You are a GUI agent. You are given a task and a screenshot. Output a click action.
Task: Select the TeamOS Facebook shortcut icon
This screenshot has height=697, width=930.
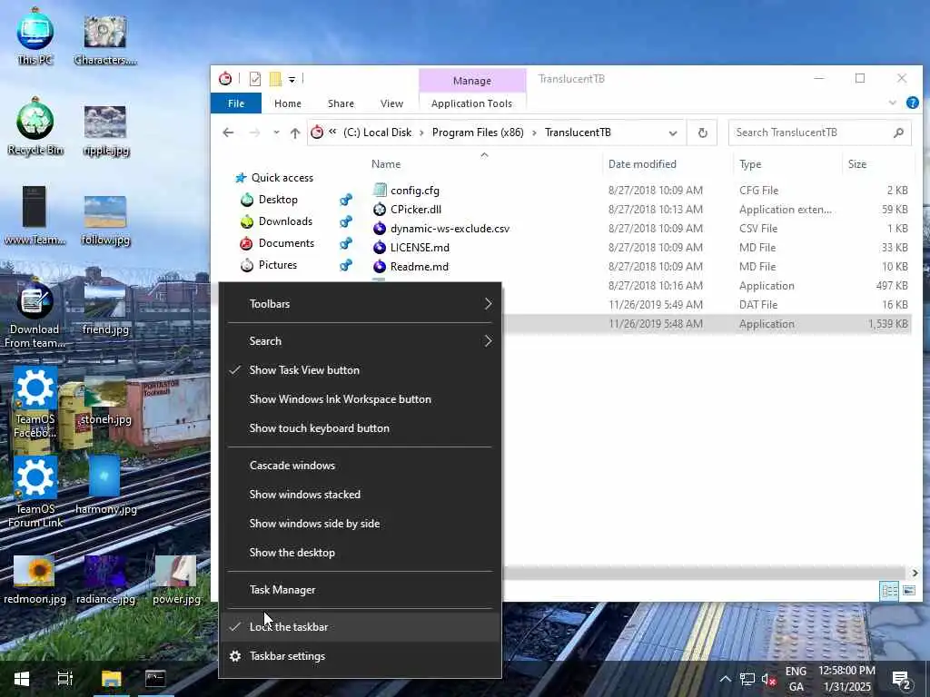click(35, 402)
